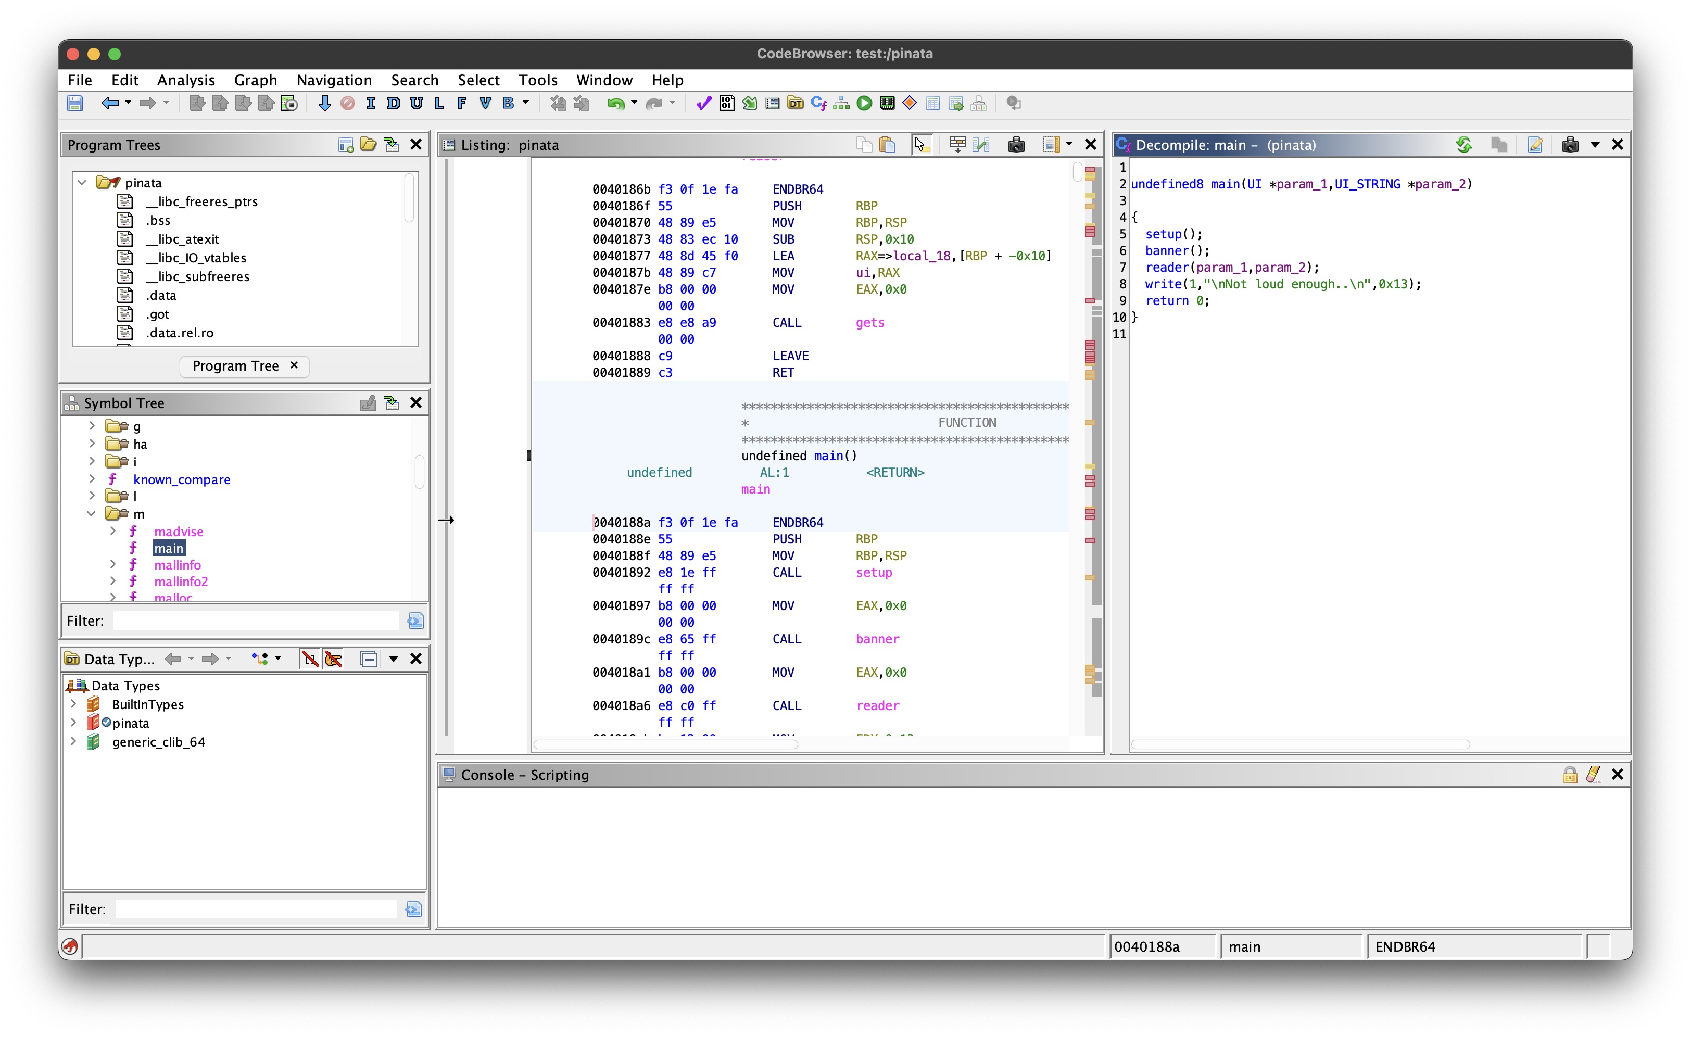
Task: Open the Decompile panel dropdown arrow menu
Action: 1595,145
